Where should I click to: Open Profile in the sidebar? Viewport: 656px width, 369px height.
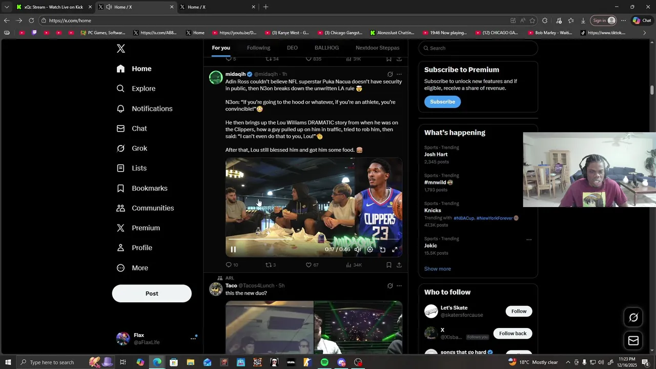[x=134, y=248]
